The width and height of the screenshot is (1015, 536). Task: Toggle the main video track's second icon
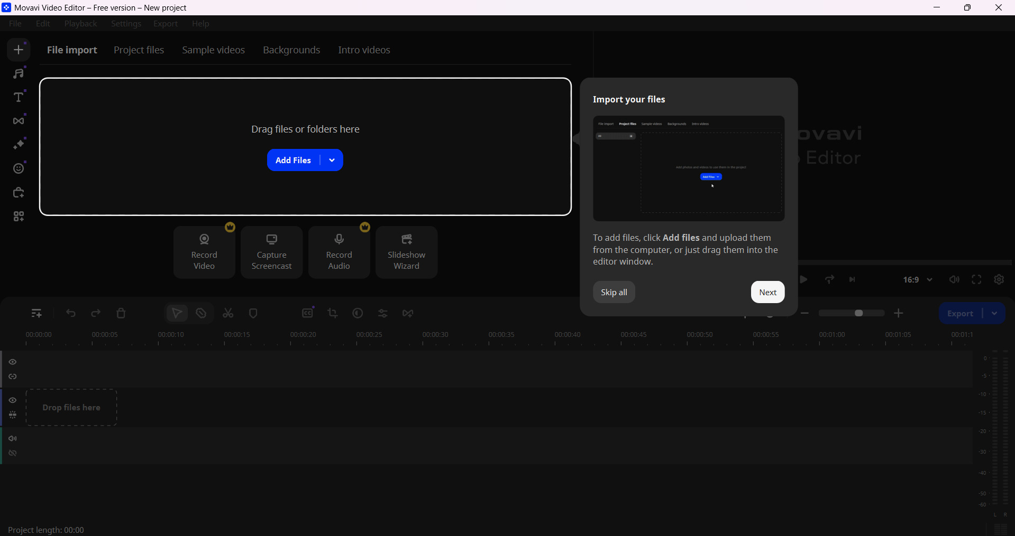click(x=13, y=415)
